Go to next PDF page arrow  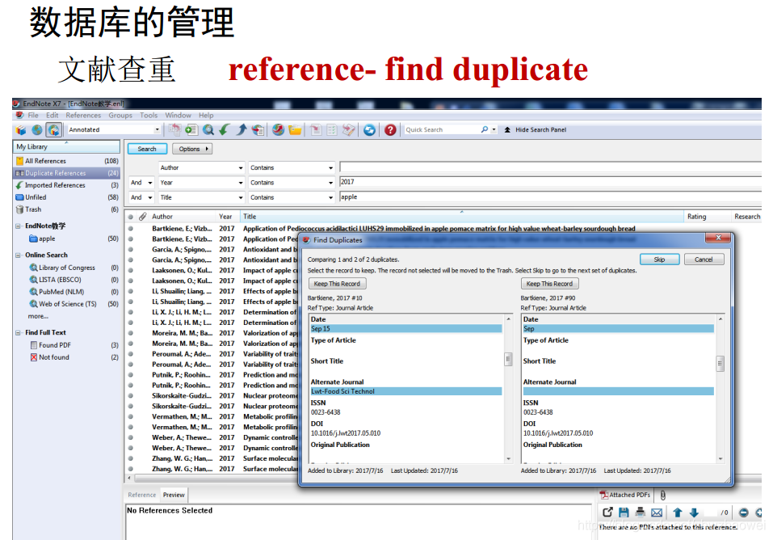[694, 513]
